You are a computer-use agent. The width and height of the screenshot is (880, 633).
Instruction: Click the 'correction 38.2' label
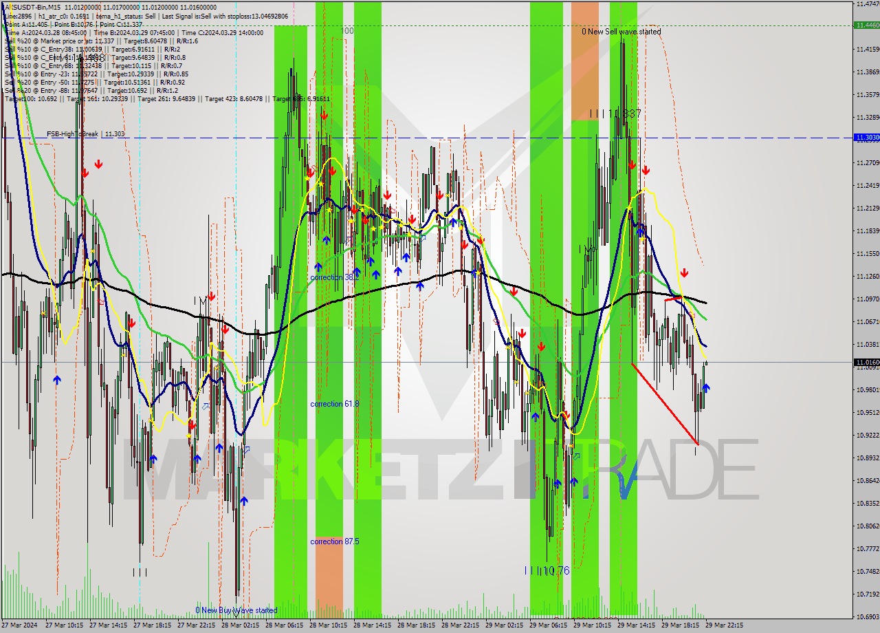coord(334,277)
